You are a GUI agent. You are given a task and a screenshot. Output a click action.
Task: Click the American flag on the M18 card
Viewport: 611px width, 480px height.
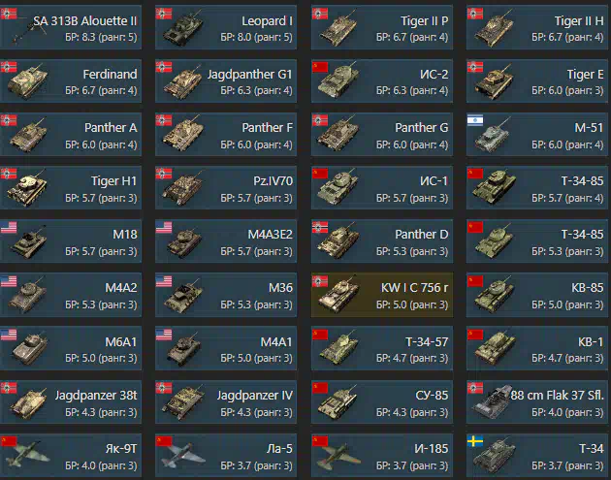pyautogui.click(x=9, y=227)
